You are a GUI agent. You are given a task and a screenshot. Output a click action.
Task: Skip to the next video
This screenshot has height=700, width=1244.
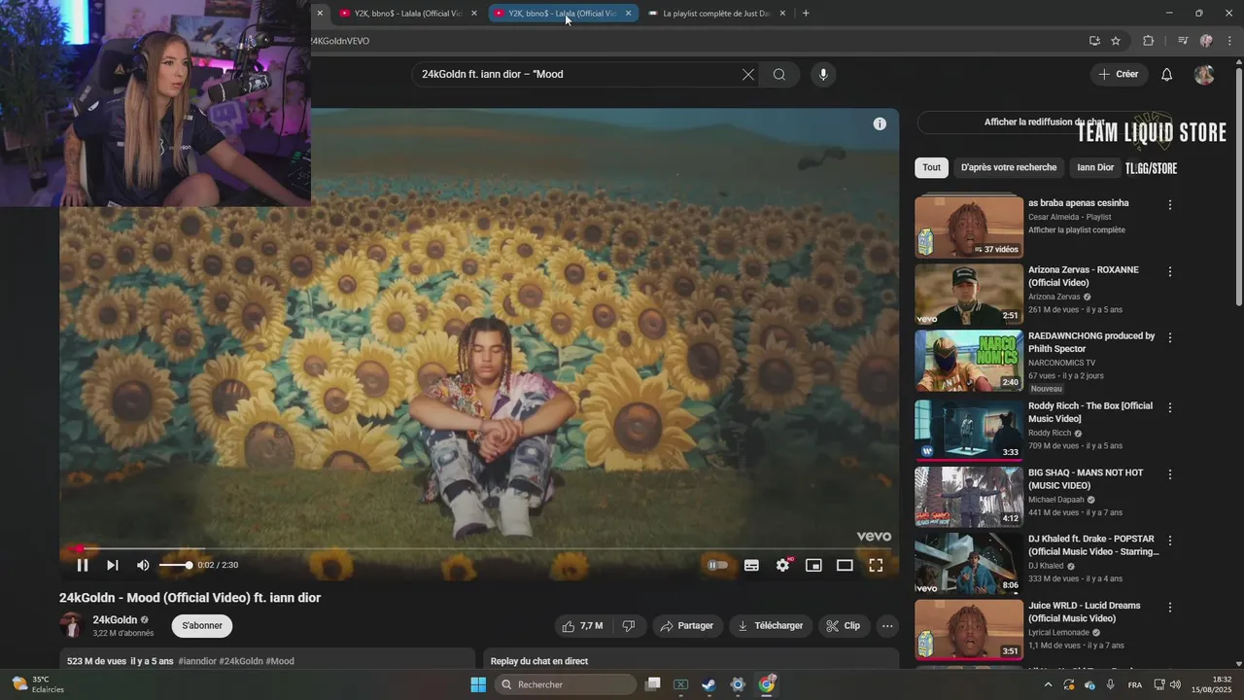pos(113,565)
